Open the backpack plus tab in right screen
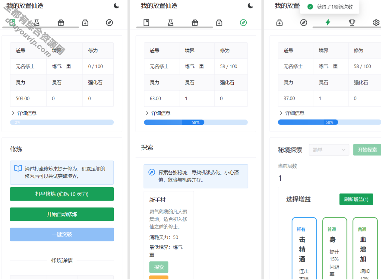Viewport: 381px width, 280px height. pos(279,22)
